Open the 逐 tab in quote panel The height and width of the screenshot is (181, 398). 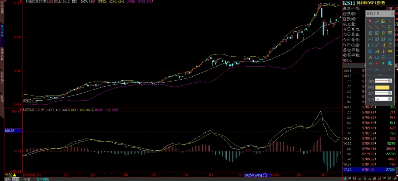coord(350,179)
